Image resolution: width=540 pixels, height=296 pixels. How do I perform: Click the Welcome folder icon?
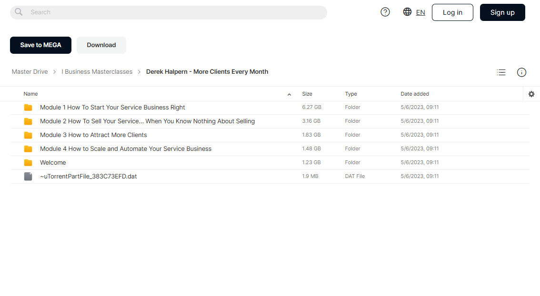[28, 162]
